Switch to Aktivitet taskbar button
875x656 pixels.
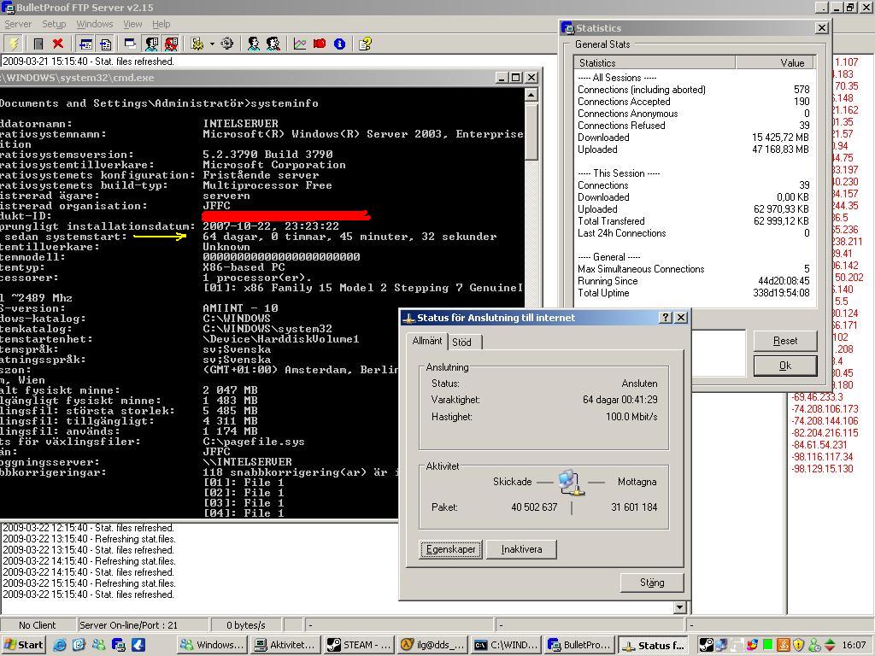click(x=285, y=645)
